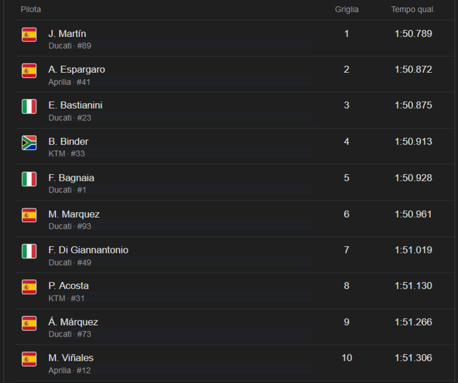The width and height of the screenshot is (458, 383).
Task: Click the Griglia column header
Action: point(347,10)
